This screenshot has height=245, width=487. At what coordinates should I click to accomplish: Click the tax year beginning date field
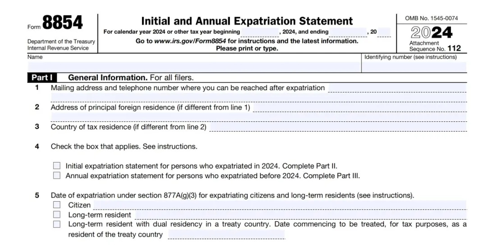(260, 32)
